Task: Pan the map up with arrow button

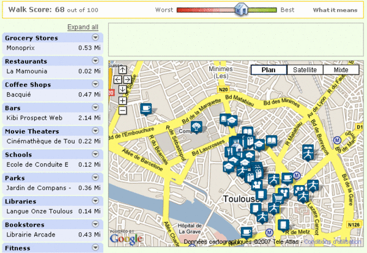Action: click(x=123, y=70)
